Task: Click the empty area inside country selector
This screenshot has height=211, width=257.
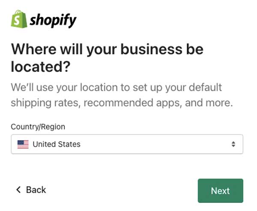Action: coord(156,144)
